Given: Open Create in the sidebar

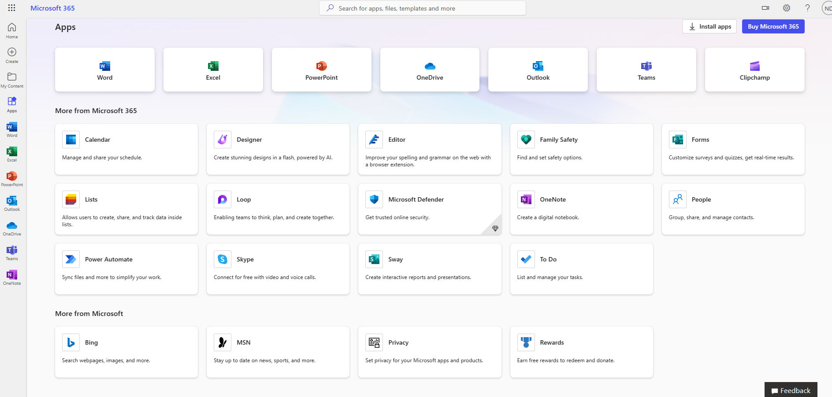Looking at the screenshot, I should [12, 55].
